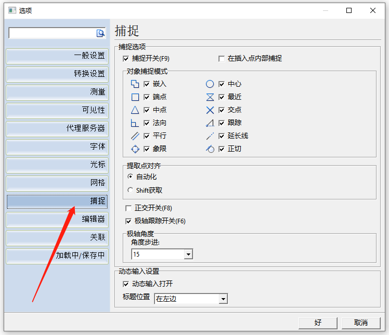The height and width of the screenshot is (335, 389).
Task: Open the 字体 font settings category
Action: tap(57, 147)
